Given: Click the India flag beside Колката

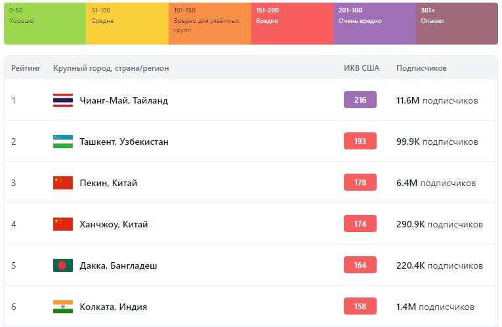Looking at the screenshot, I should 63,307.
